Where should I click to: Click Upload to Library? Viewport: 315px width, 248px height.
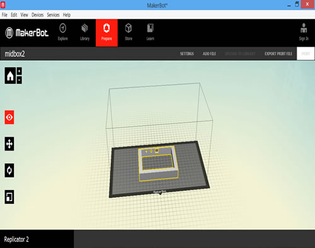[240, 54]
